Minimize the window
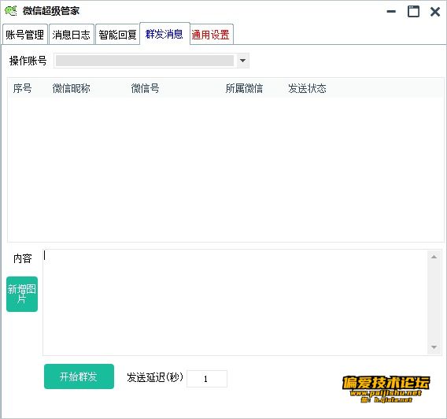The height and width of the screenshot is (419, 447). pyautogui.click(x=391, y=11)
